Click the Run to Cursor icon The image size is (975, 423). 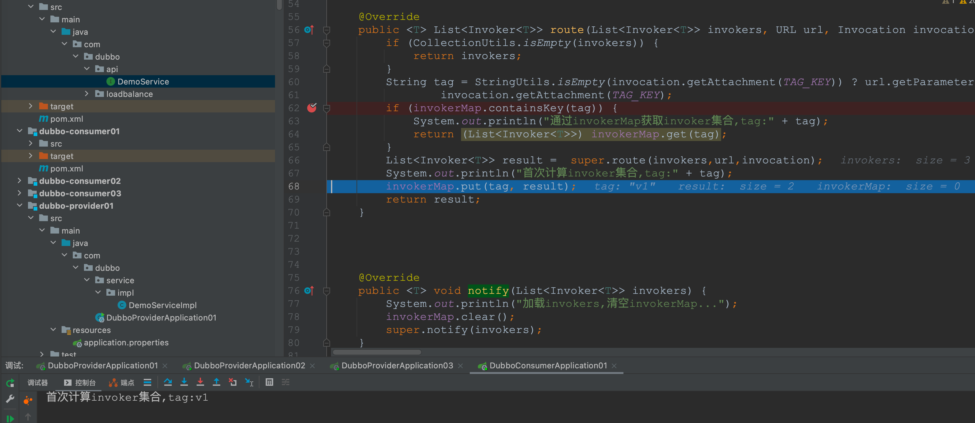coord(249,382)
